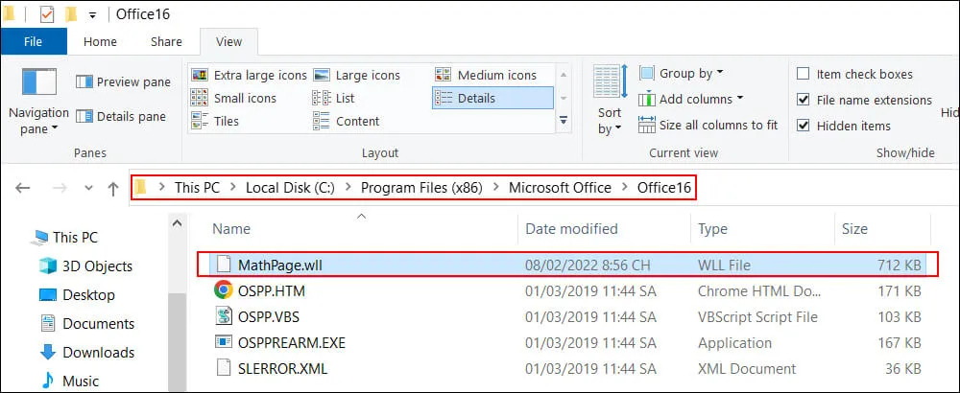Click the application icon beside OSPPREARM.EXE
Screen dimensions: 960x393
[224, 341]
